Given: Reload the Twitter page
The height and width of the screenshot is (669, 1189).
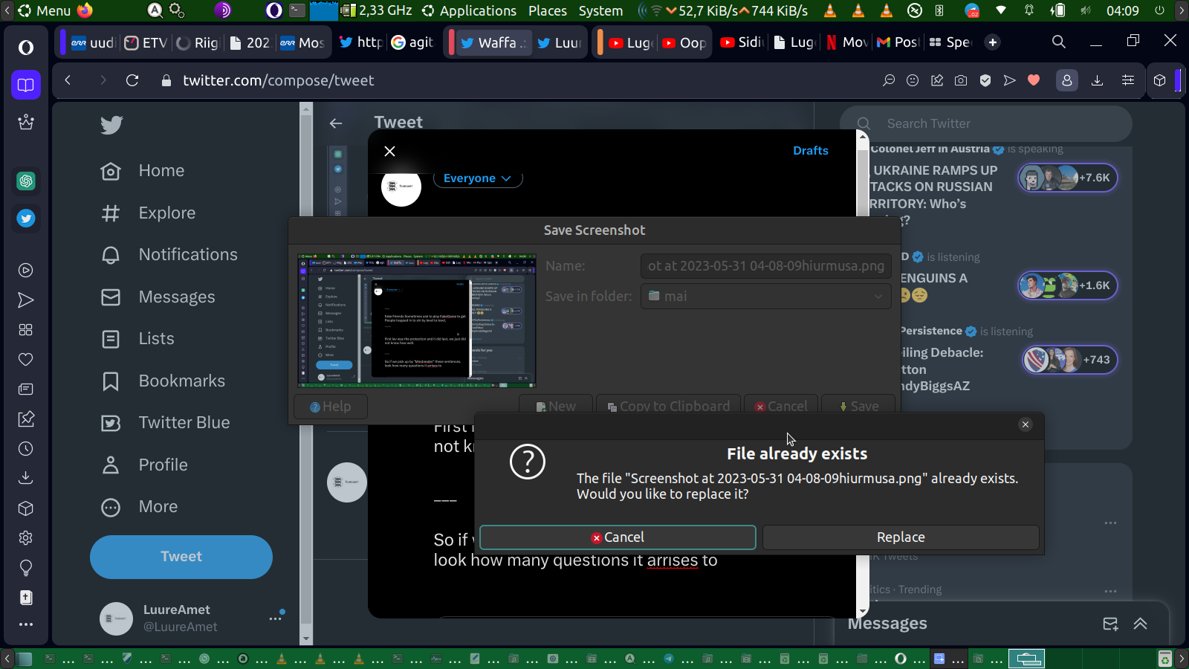Looking at the screenshot, I should click(x=132, y=80).
